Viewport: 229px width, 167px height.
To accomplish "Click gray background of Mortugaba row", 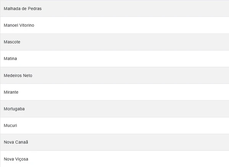I will coord(134,109).
